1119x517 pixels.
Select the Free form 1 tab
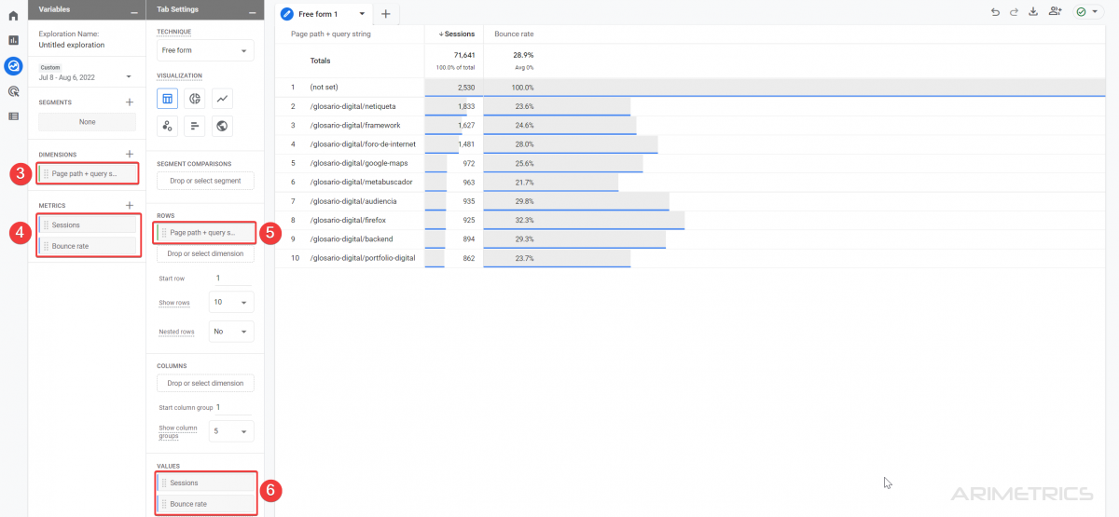323,14
